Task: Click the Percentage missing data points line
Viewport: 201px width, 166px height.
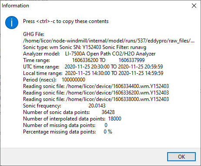Action: click(68, 132)
